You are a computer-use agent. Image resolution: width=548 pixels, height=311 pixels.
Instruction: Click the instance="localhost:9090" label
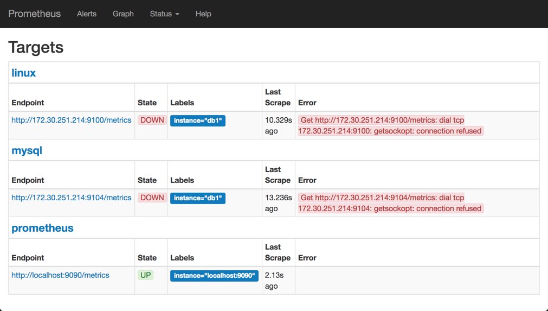pyautogui.click(x=214, y=276)
